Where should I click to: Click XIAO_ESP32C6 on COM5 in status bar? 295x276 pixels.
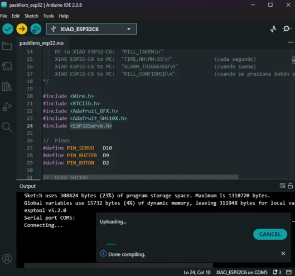(242, 272)
